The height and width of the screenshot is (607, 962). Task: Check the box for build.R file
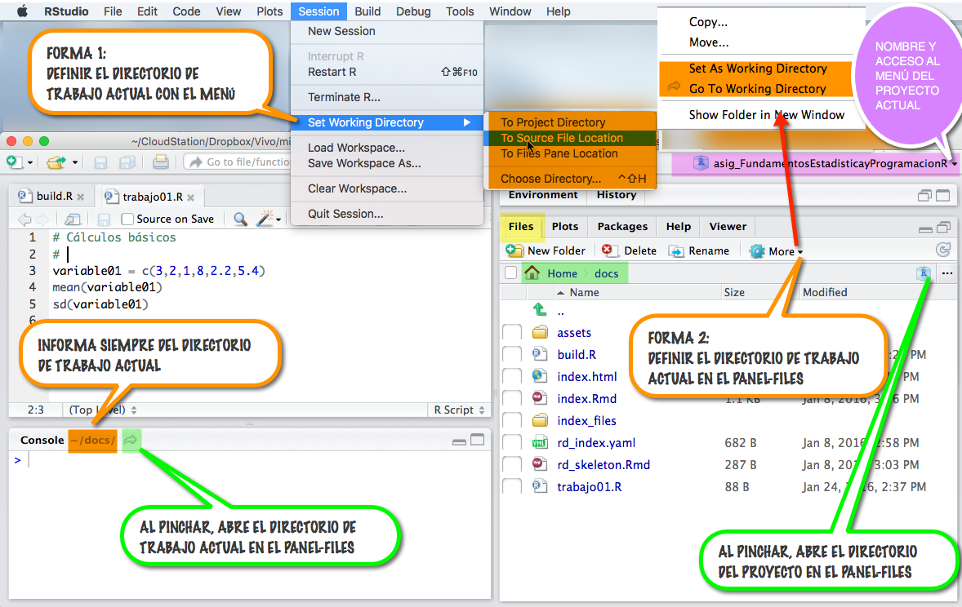512,354
